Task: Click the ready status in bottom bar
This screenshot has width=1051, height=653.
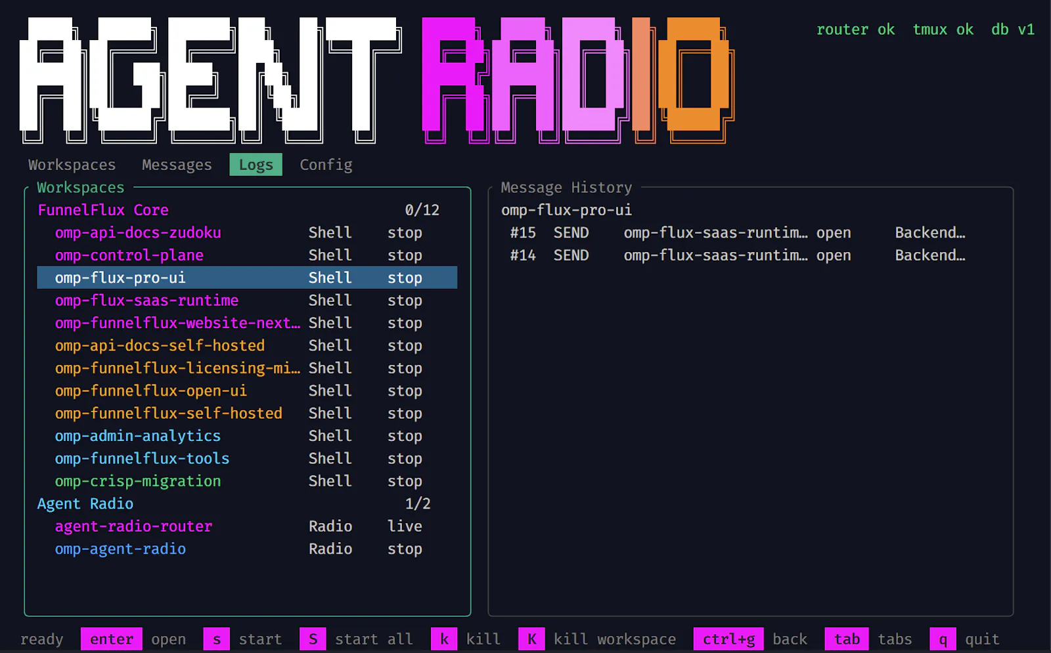Action: tap(41, 639)
